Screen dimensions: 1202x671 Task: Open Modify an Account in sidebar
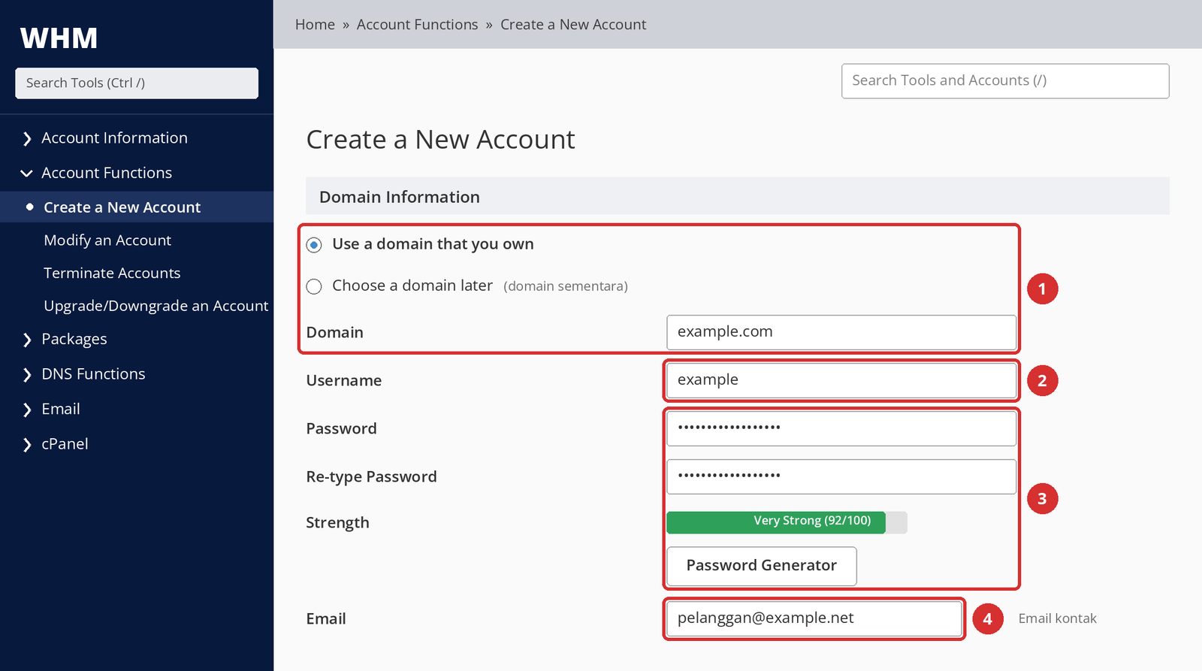point(107,240)
